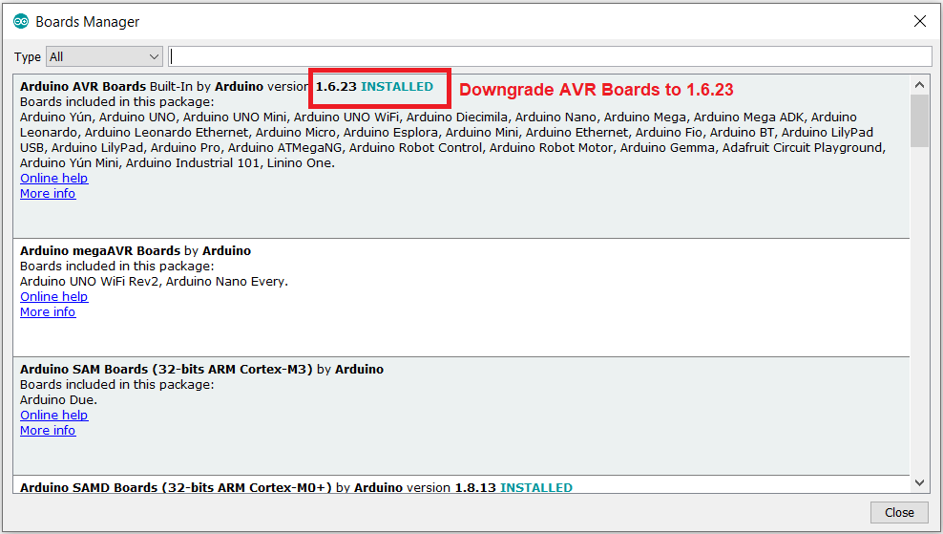
Task: Select the Arduino SAMD Boards package entry
Action: point(461,485)
